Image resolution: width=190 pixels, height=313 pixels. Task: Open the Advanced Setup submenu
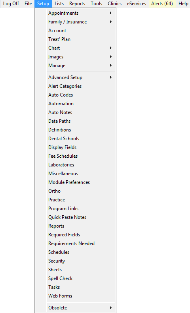[75, 77]
